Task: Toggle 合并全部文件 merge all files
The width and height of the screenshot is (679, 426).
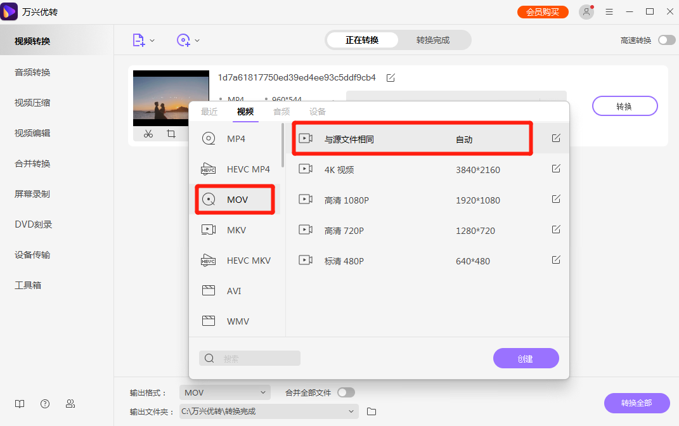Action: pyautogui.click(x=346, y=392)
